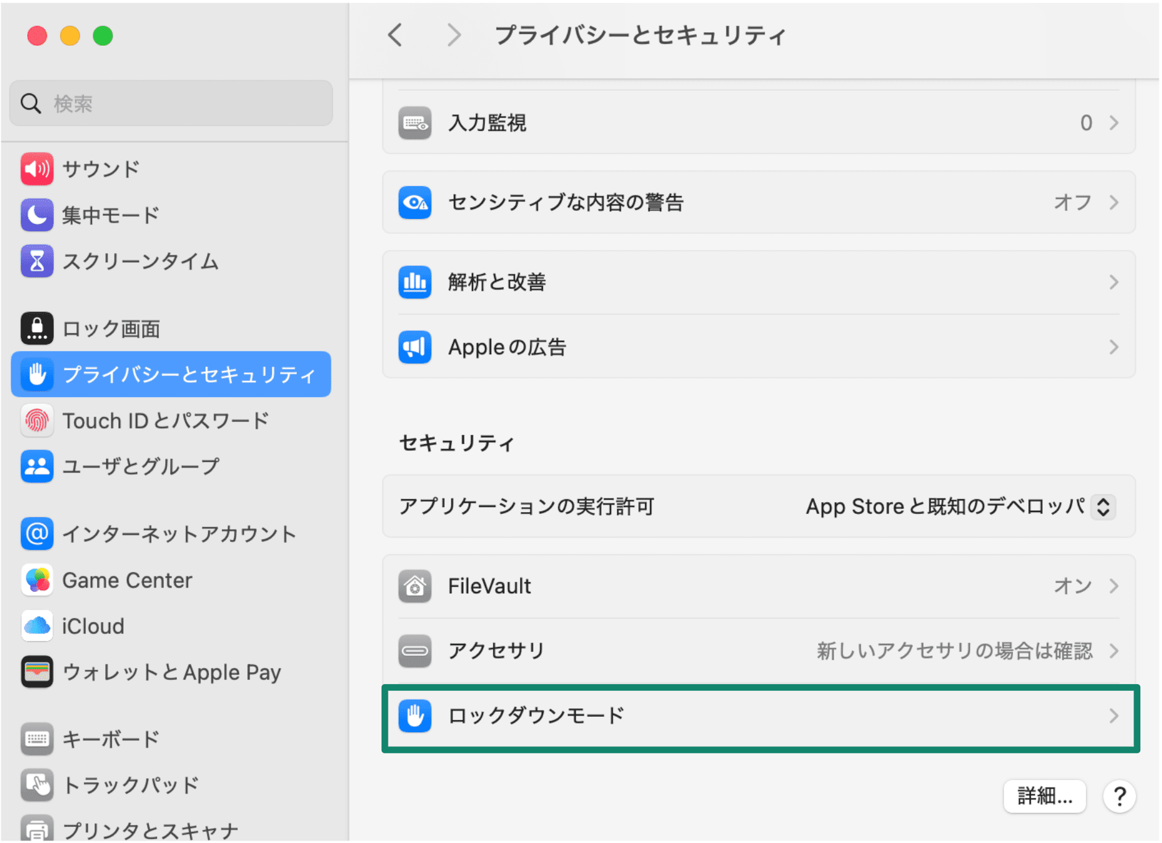Click the iCloud cloud icon

point(36,626)
